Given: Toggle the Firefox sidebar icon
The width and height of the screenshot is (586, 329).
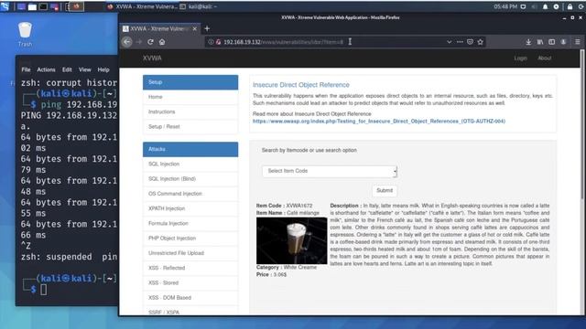Looking at the screenshot, I should [551, 42].
